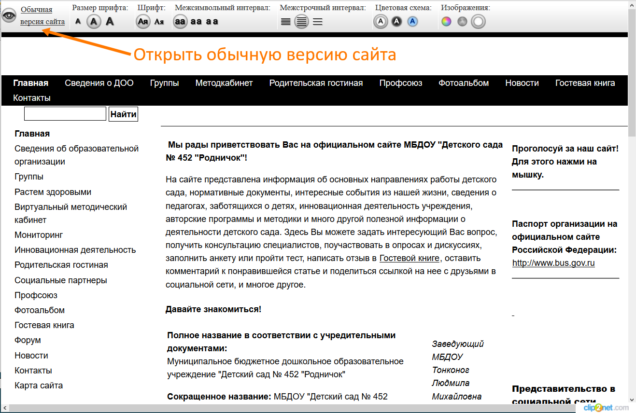Click the eye icon for accessibility mode
This screenshot has height=413, width=636.
(9, 15)
